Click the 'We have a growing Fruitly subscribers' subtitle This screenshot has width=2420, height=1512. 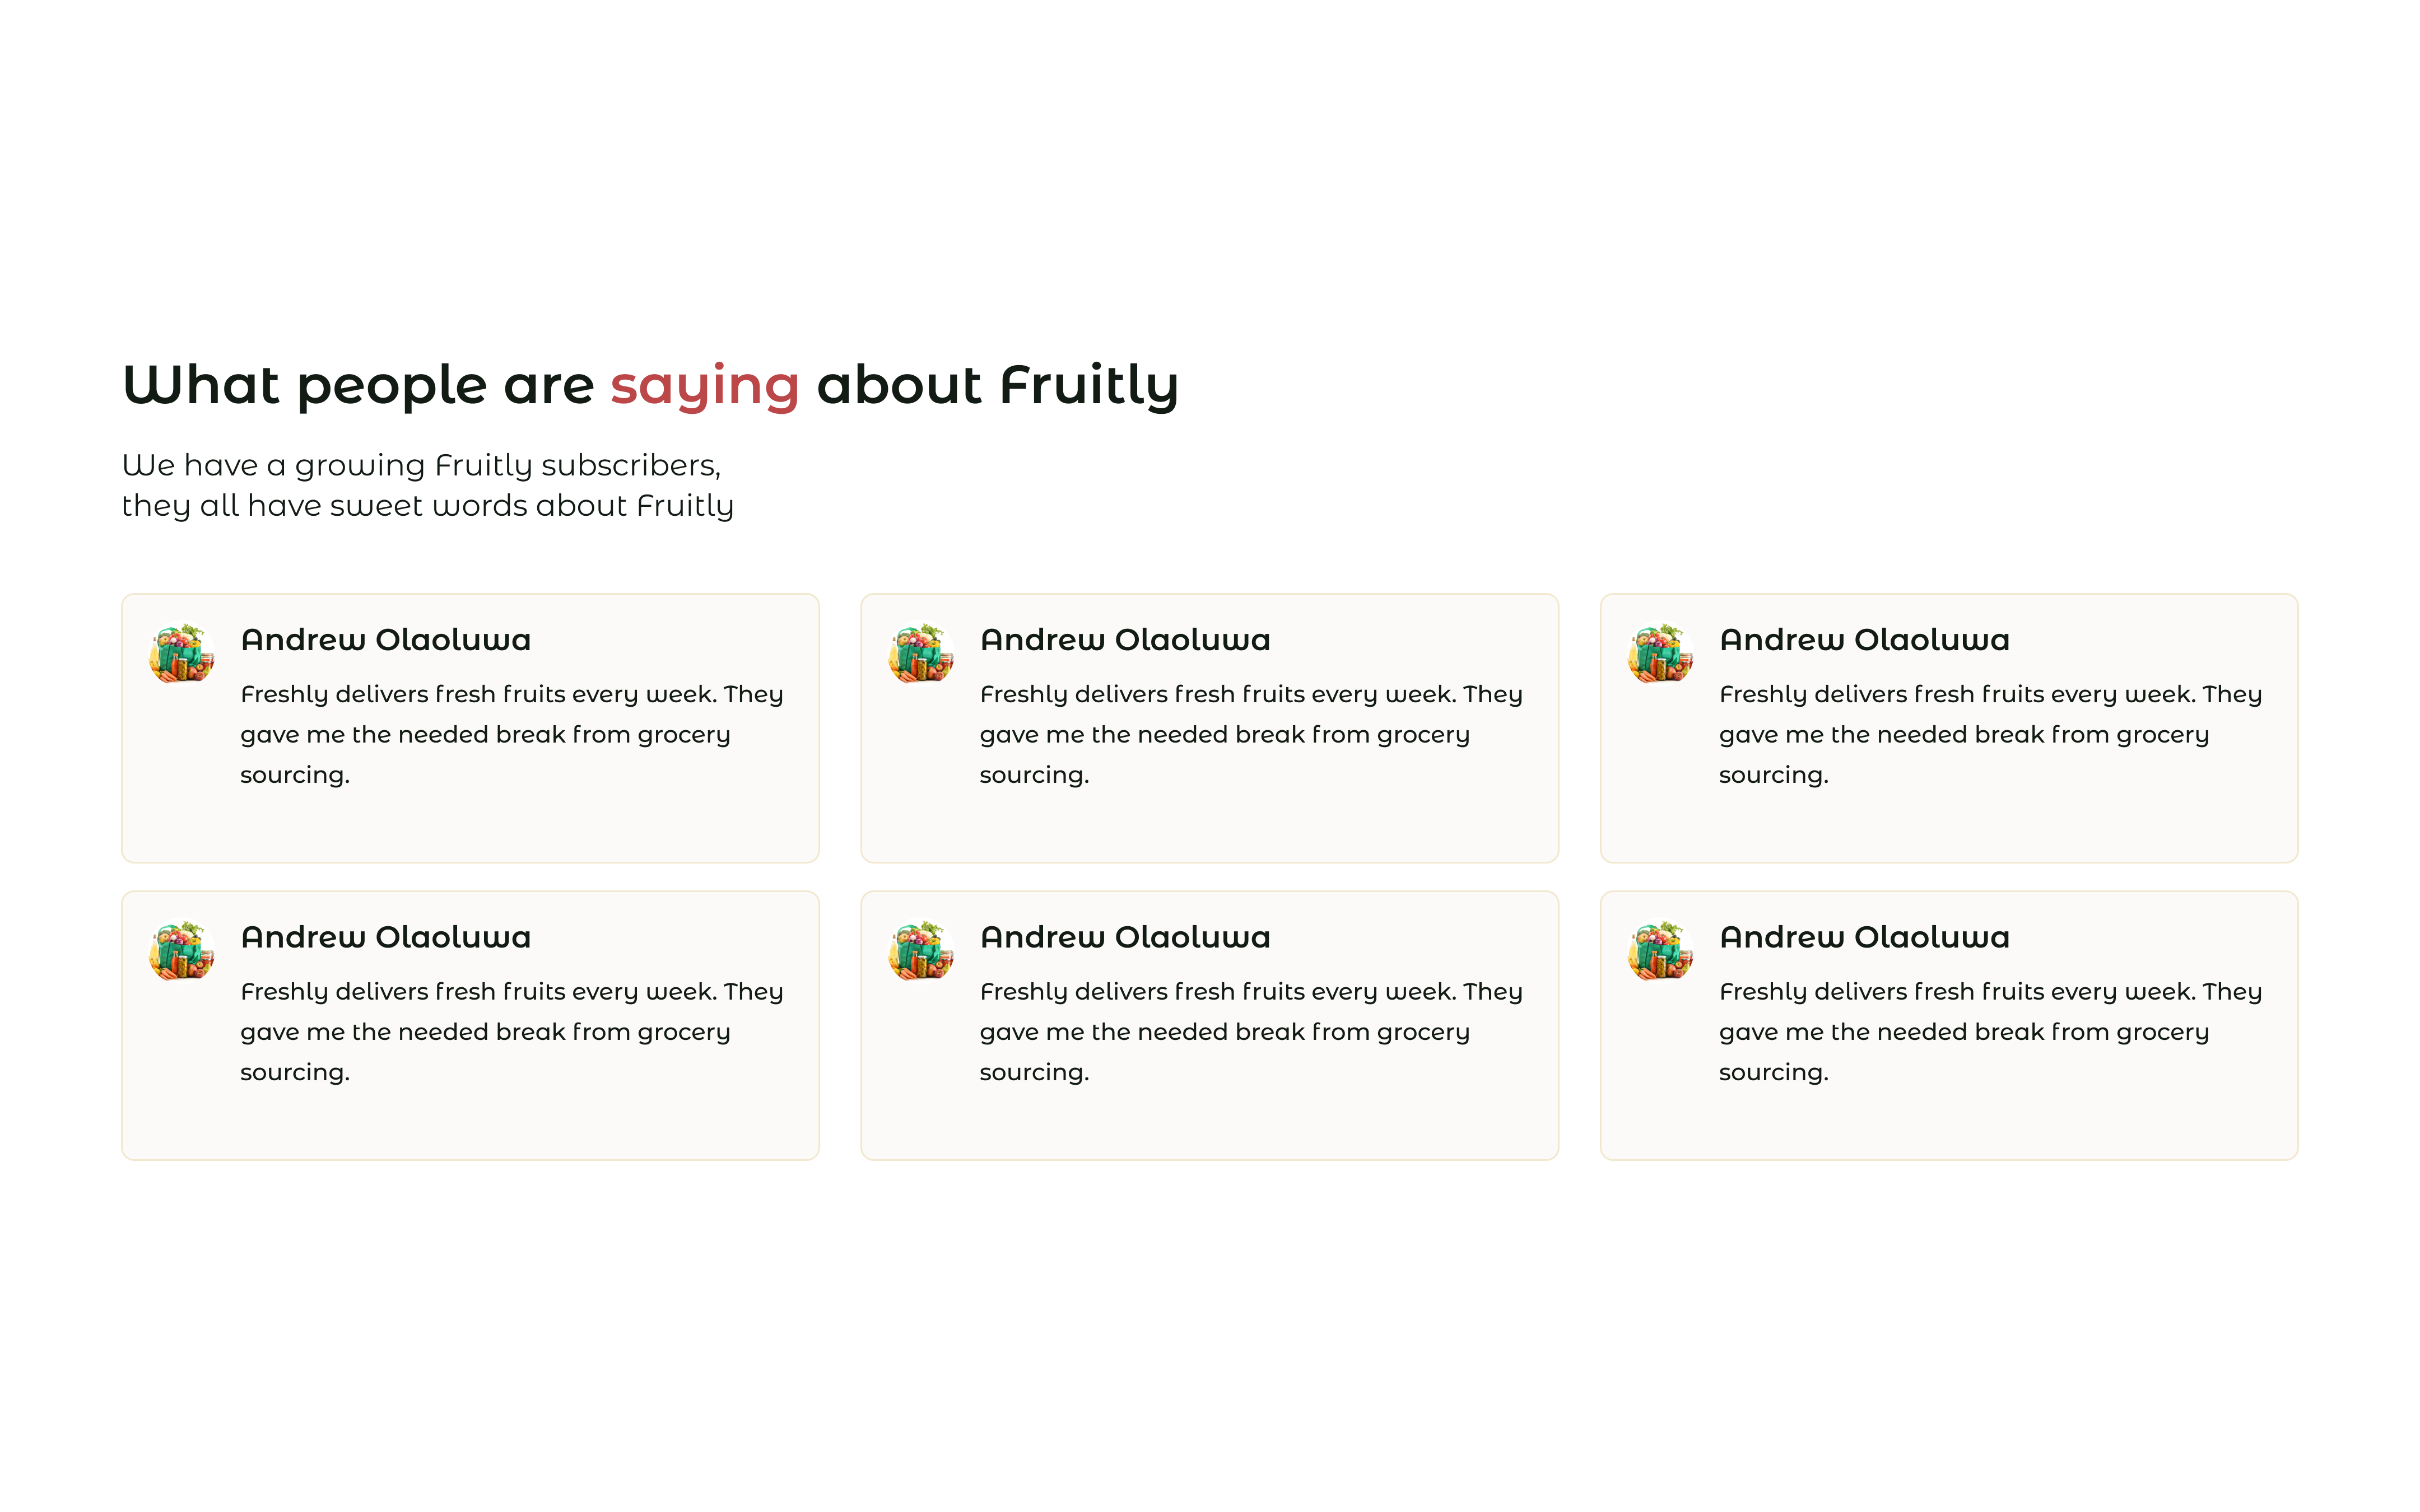pos(421,466)
